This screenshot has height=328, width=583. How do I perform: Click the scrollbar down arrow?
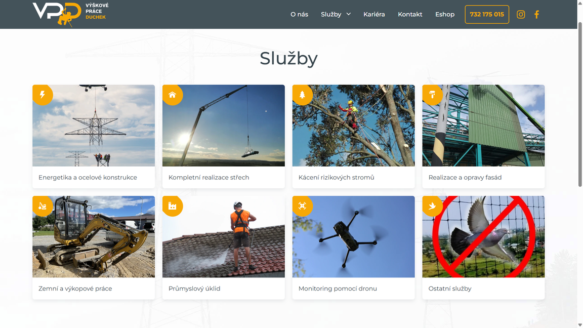click(579, 324)
